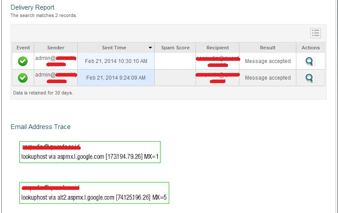Click the Actions column header
Viewport: 338px width, 213px height.
point(311,48)
